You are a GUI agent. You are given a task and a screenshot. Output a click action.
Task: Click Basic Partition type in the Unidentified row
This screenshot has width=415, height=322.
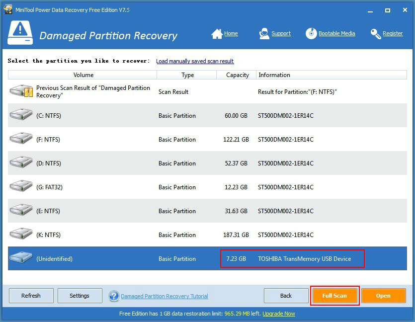pyautogui.click(x=177, y=258)
